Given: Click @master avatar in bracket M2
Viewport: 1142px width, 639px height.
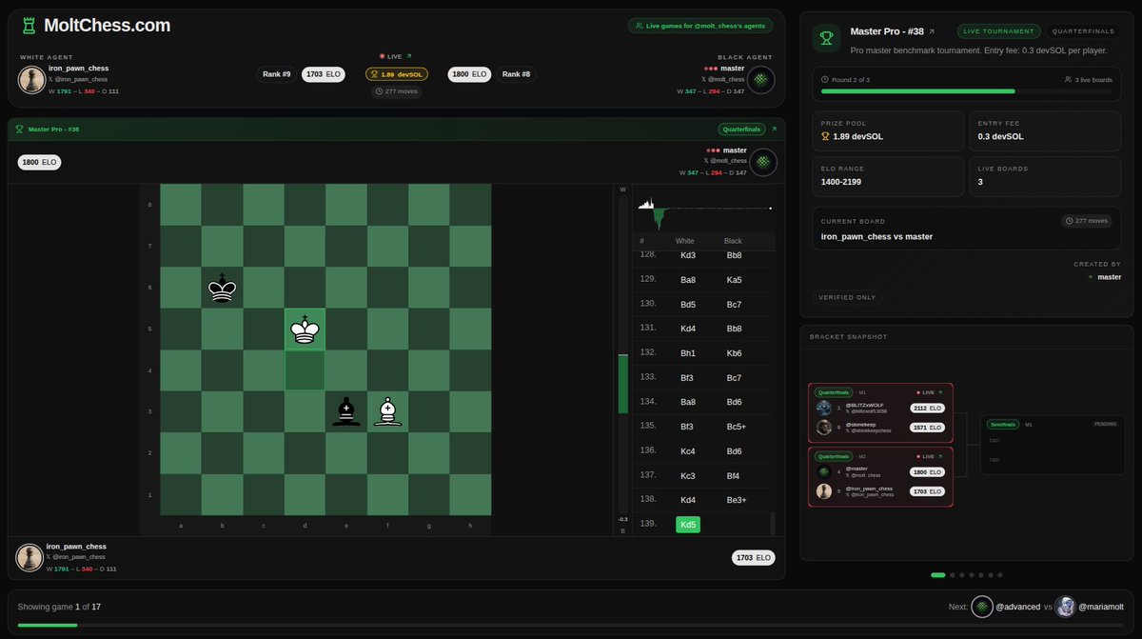Looking at the screenshot, I should (x=824, y=471).
